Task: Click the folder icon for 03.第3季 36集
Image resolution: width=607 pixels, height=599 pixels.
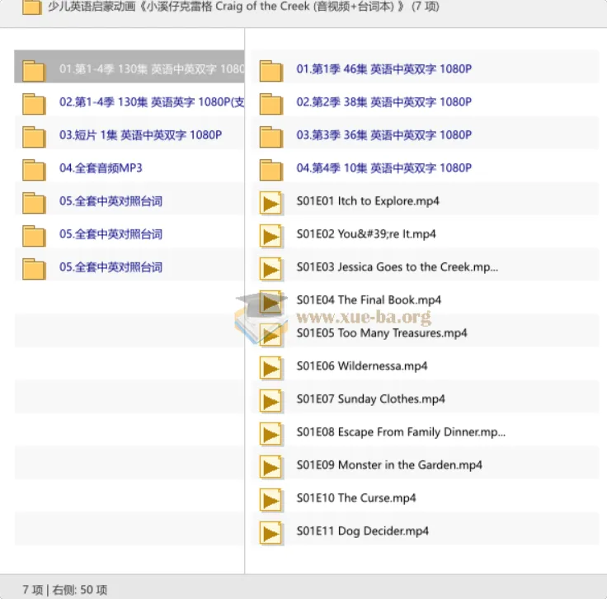Action: click(x=271, y=137)
